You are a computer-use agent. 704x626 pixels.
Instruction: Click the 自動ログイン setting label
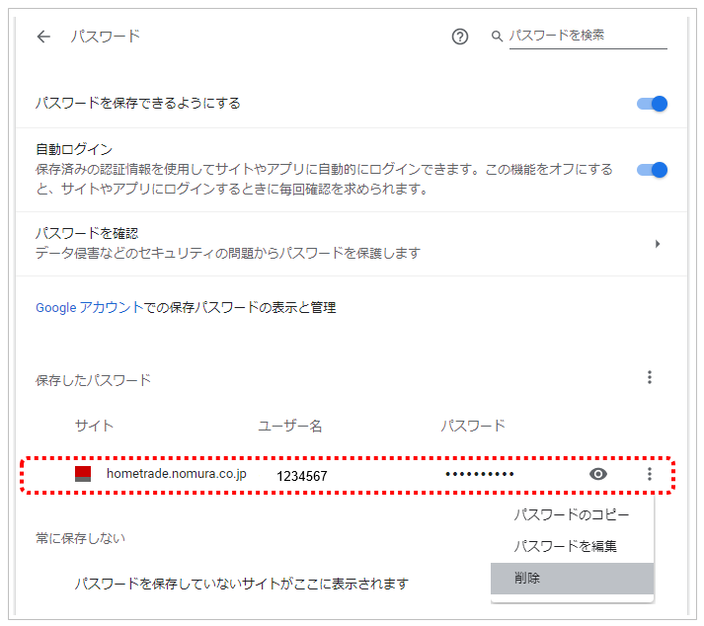tap(74, 150)
